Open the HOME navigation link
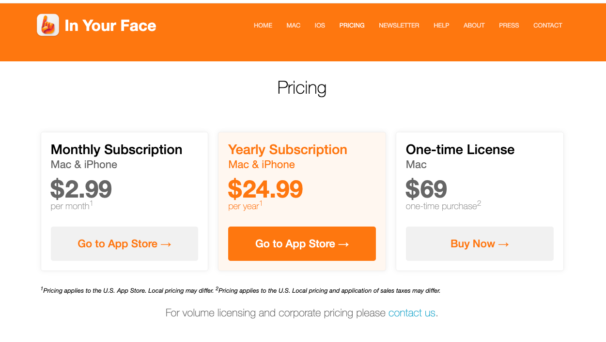 click(263, 26)
